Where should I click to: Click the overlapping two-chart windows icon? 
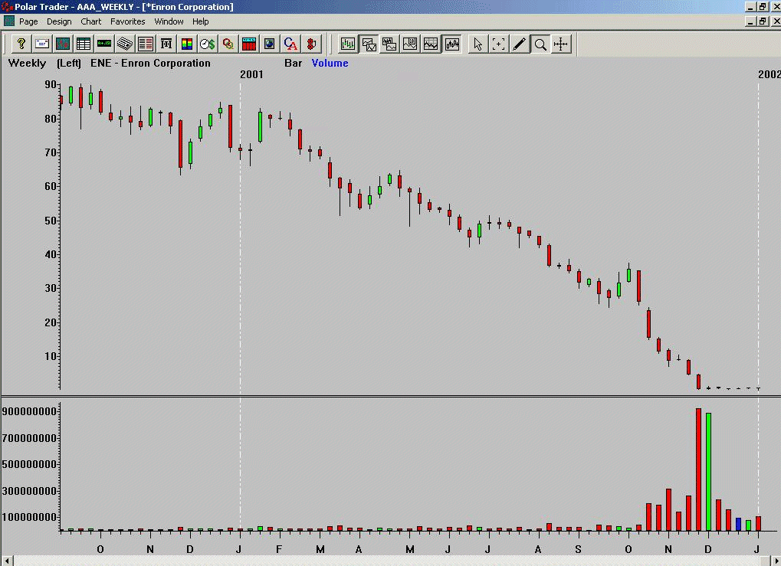tap(369, 44)
